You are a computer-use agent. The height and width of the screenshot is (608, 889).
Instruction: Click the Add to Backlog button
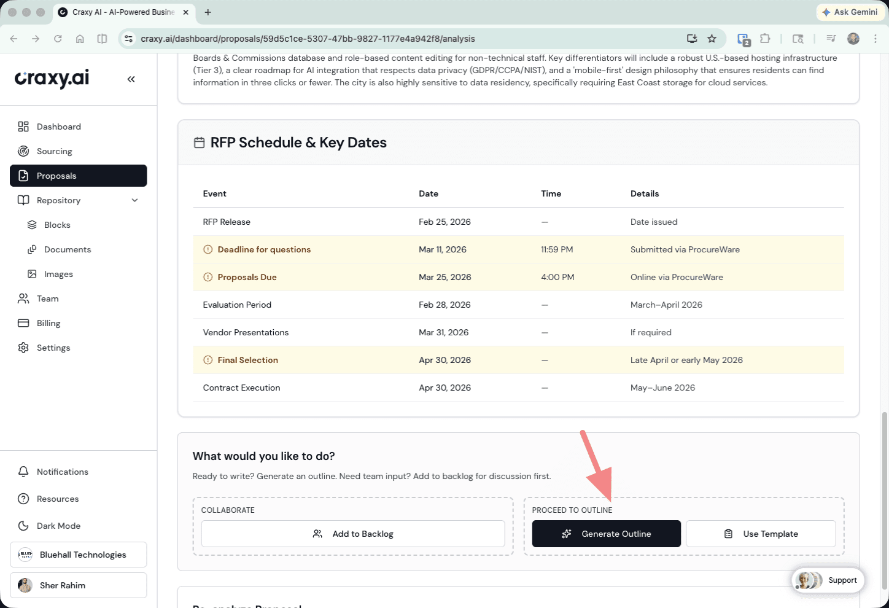point(353,534)
